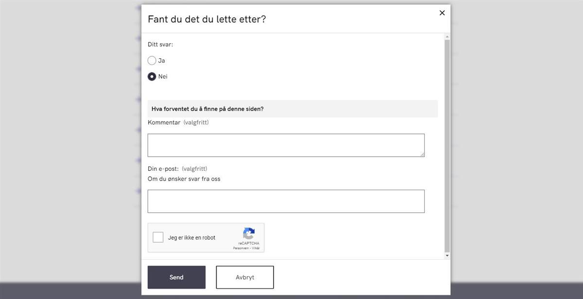Click the "Din e-post" input field

click(x=286, y=201)
